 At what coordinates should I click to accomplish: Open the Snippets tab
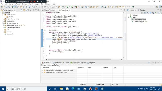point(91,63)
